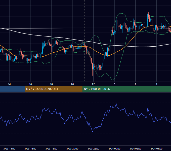Click the 3/23 18:00 time label
The width and height of the screenshot is (171, 151).
pos(51,148)
